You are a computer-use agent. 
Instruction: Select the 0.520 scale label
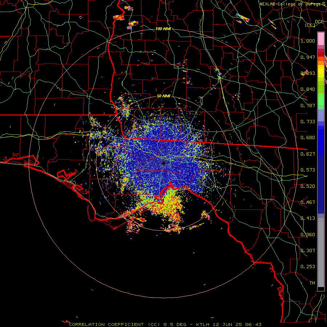point(308,186)
